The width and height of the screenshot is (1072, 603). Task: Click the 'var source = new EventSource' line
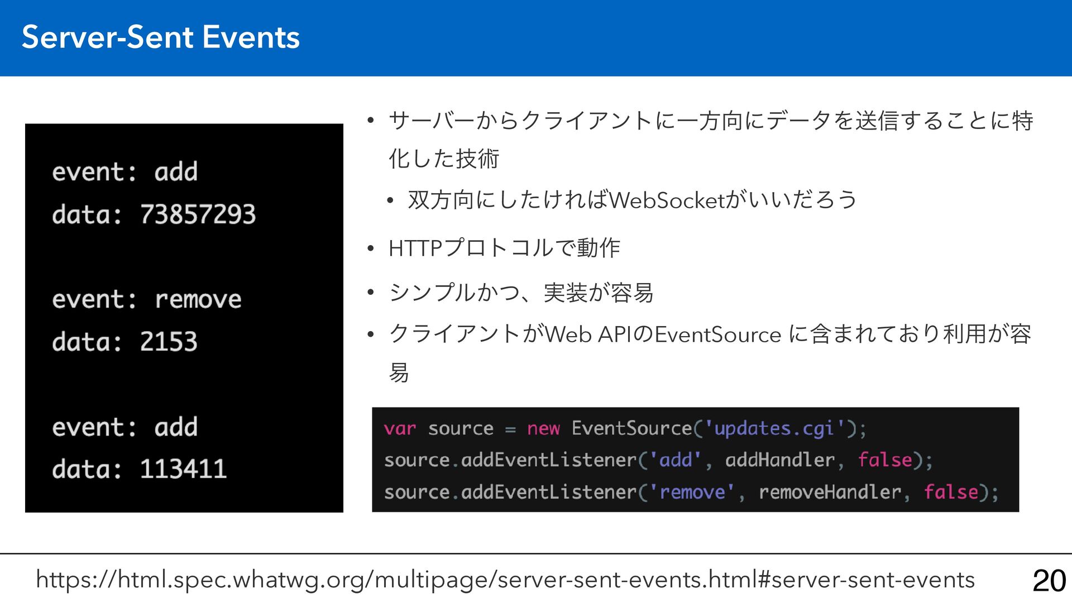point(624,429)
